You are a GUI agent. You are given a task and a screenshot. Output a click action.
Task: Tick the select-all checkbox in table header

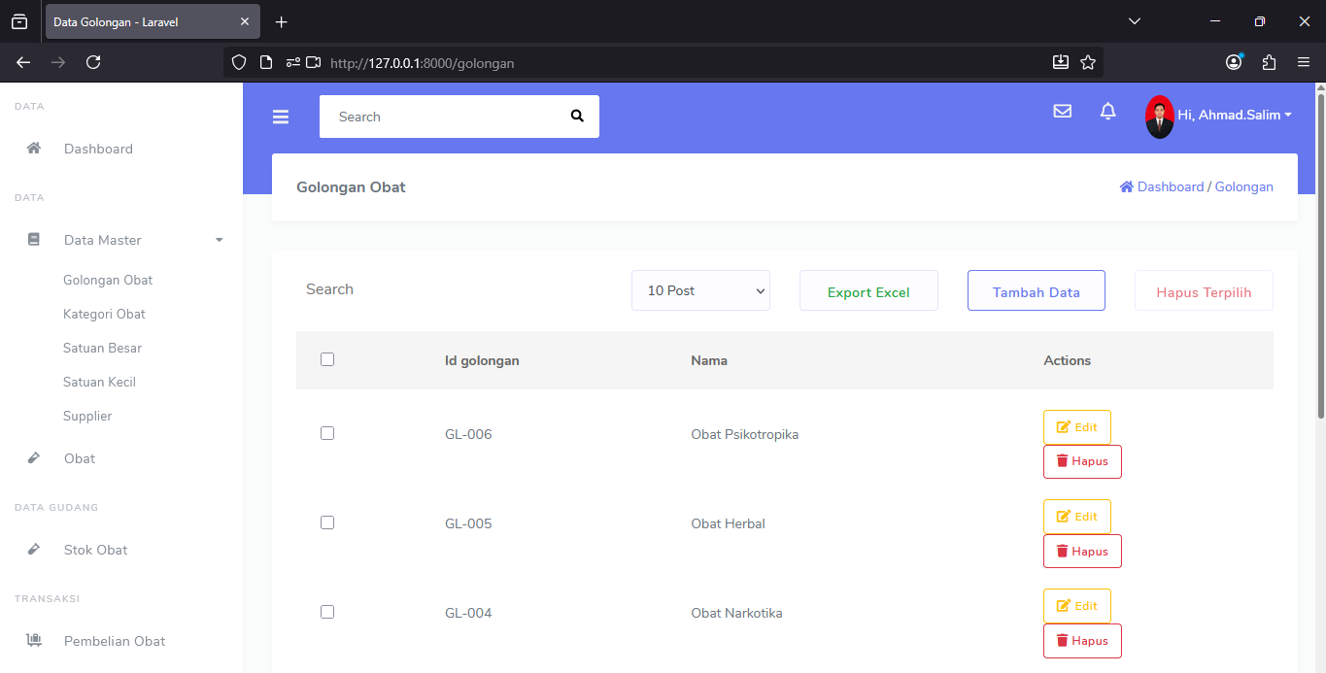click(x=327, y=359)
